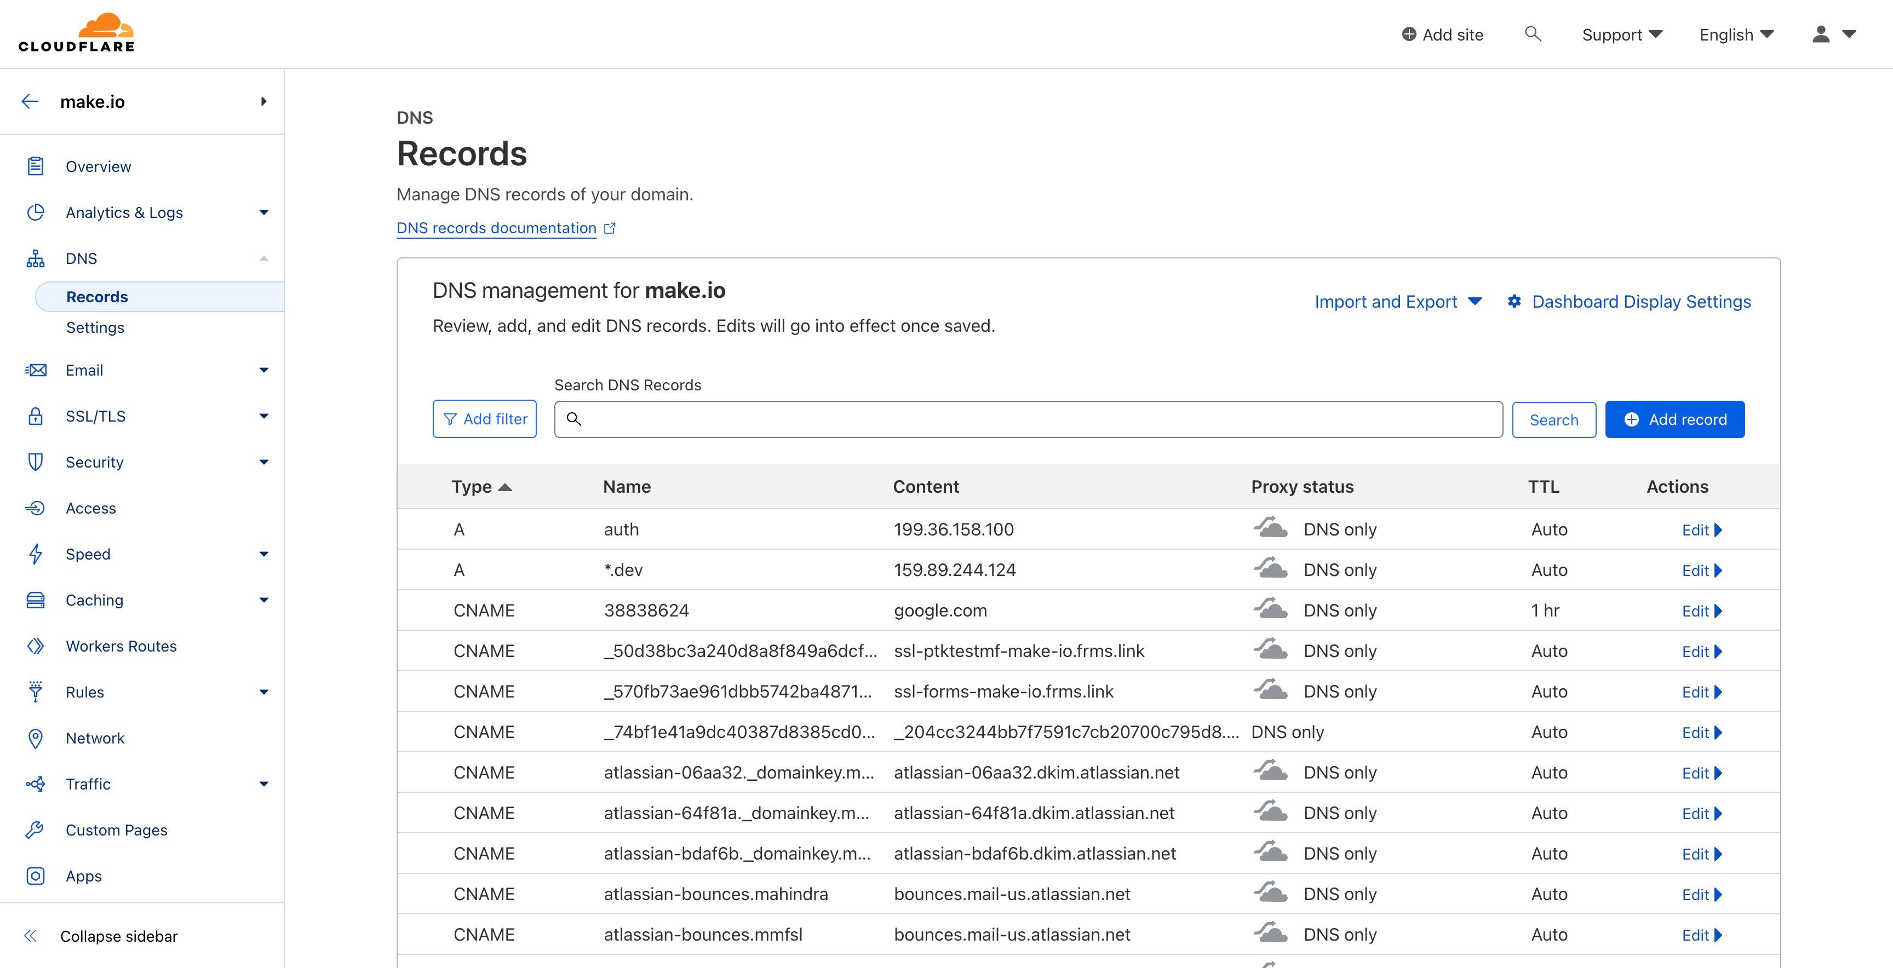The width and height of the screenshot is (1893, 968).
Task: Edit the auth A record
Action: (x=1701, y=531)
